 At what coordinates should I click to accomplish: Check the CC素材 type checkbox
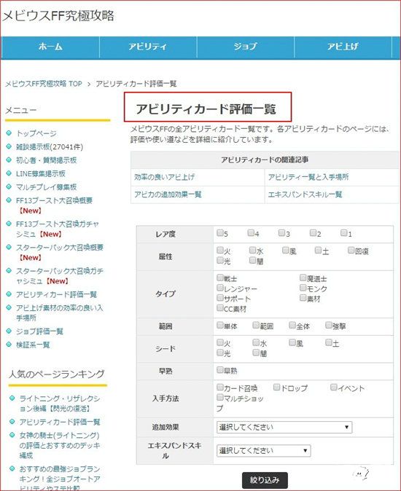click(x=220, y=307)
